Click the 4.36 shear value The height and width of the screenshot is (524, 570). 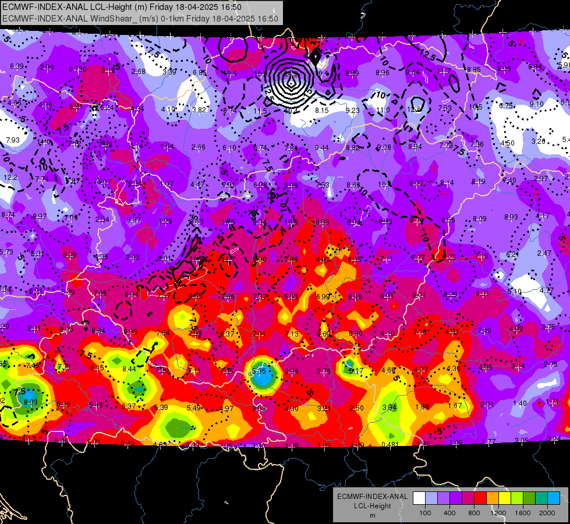[x=454, y=369]
